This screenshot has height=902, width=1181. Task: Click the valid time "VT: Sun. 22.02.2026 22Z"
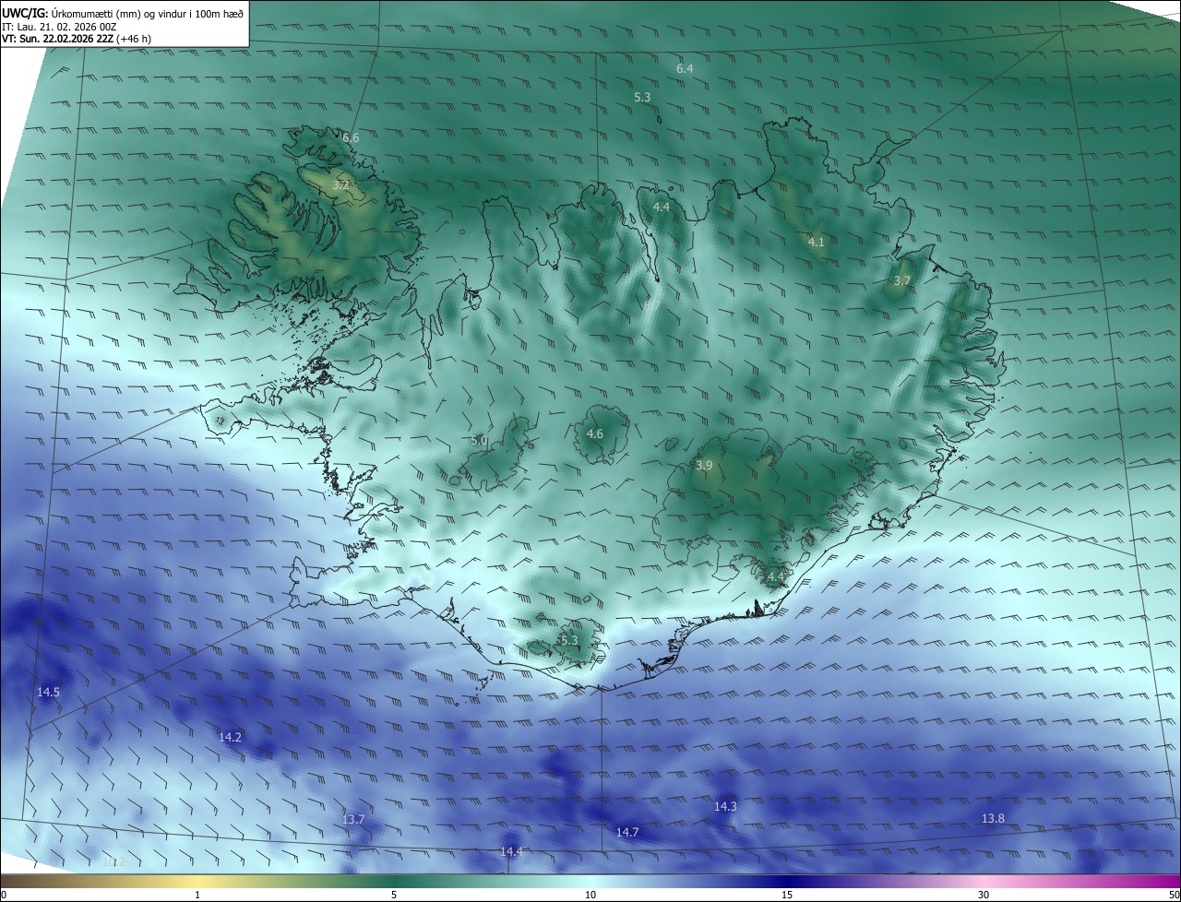click(x=58, y=39)
